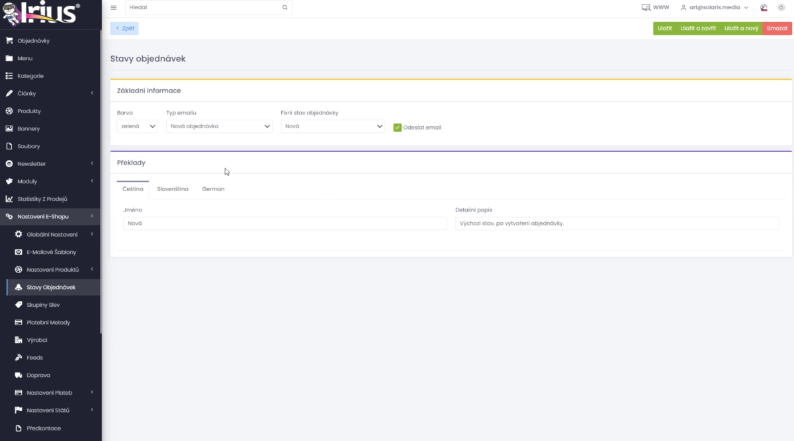Click the Bannery image icon

click(x=9, y=128)
